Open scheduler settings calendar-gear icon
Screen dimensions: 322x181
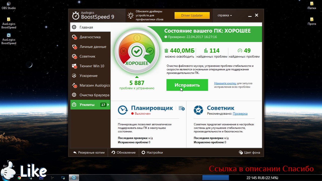coord(182,108)
